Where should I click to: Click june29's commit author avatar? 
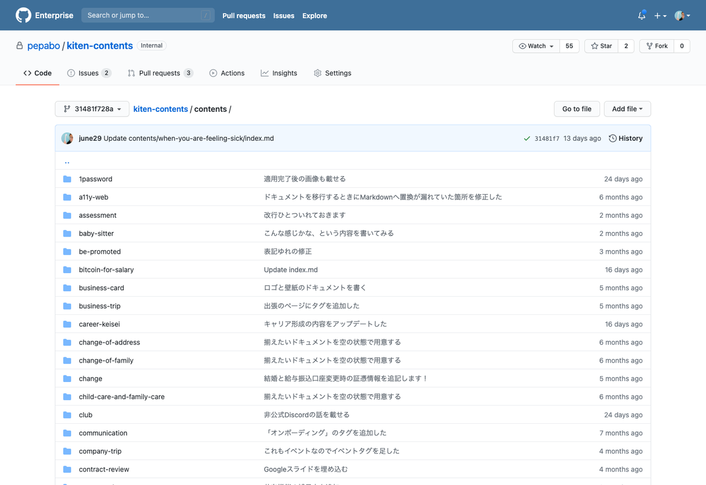pos(68,138)
